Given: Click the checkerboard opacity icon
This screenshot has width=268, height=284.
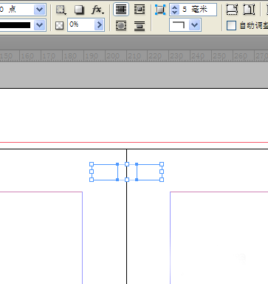Looking at the screenshot, I should [x=59, y=25].
